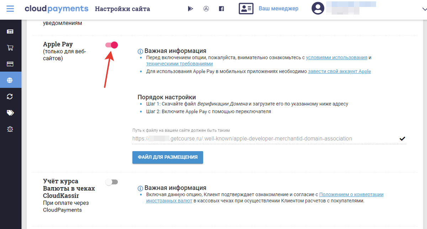The image size is (427, 229).
Task: Enable the CloudKassir currency rate toggle
Action: coord(111,182)
